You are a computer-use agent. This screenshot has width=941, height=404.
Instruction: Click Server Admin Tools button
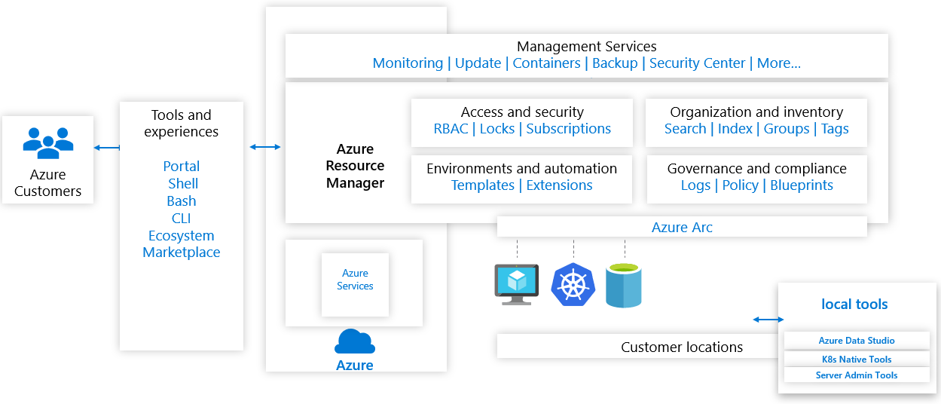point(857,375)
